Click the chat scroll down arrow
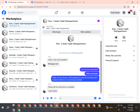 [101, 94]
